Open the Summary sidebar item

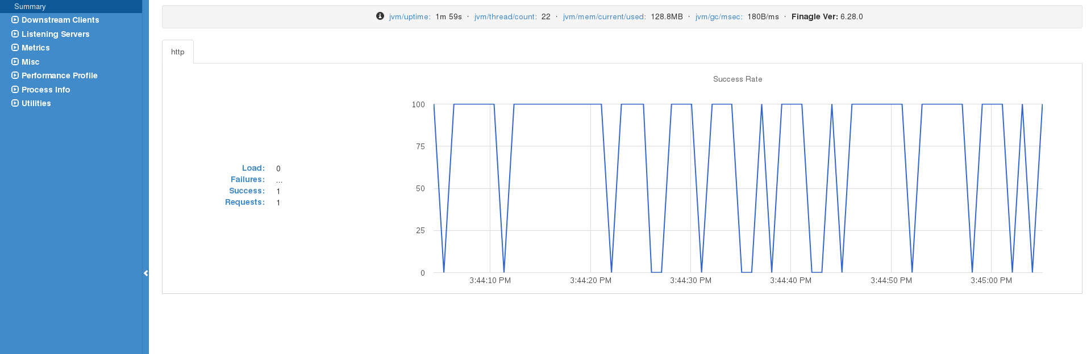pos(71,6)
